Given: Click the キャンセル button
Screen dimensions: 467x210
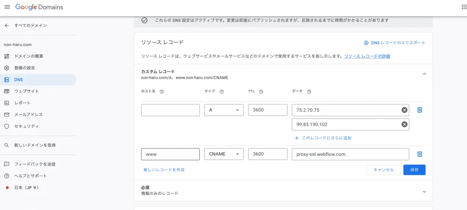Looking at the screenshot, I should (x=384, y=170).
